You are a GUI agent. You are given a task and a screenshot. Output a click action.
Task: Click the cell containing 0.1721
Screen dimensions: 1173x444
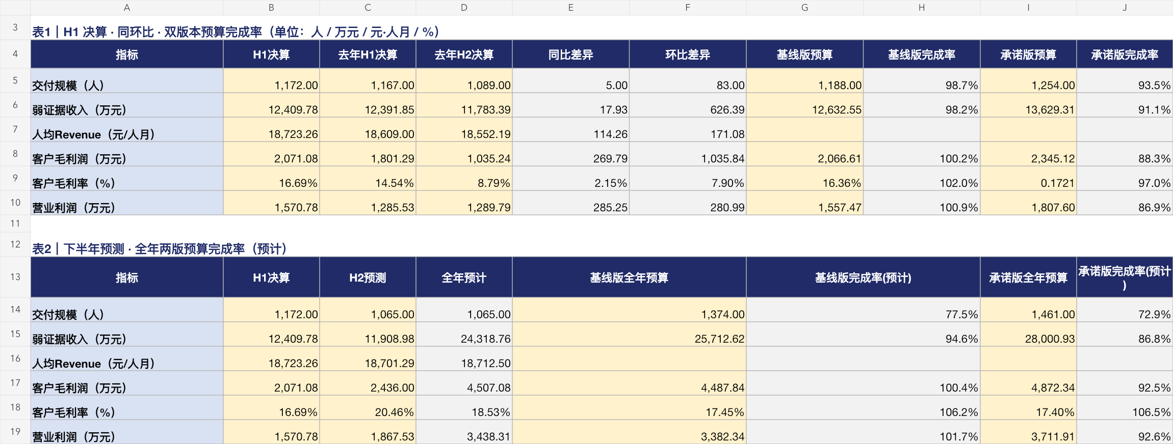(1029, 179)
